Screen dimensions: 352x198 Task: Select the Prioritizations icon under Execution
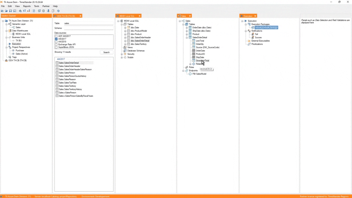(249, 44)
